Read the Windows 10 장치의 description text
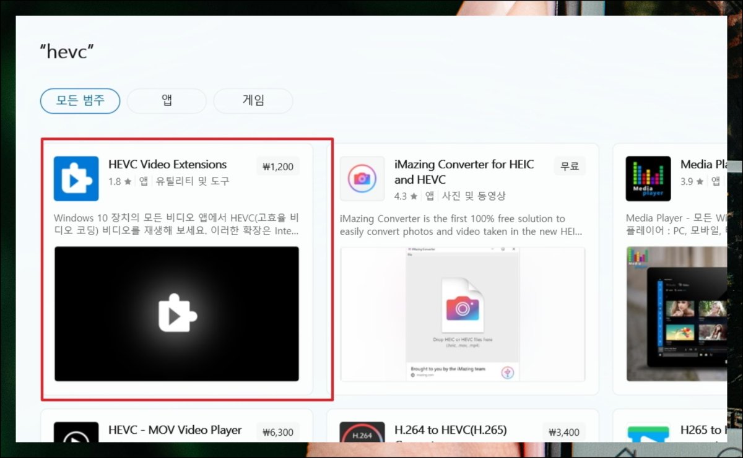Viewport: 743px width, 458px height. click(176, 225)
